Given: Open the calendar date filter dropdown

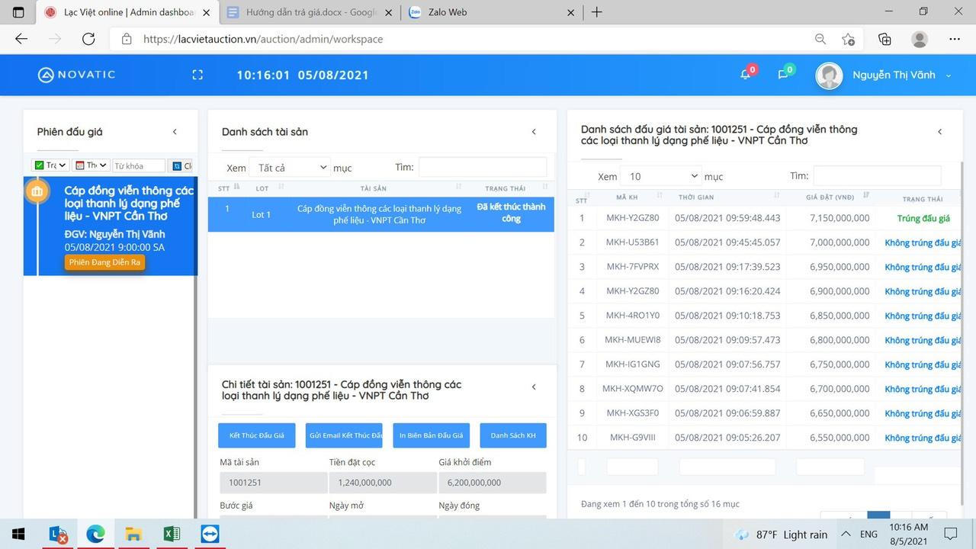Looking at the screenshot, I should coord(91,165).
